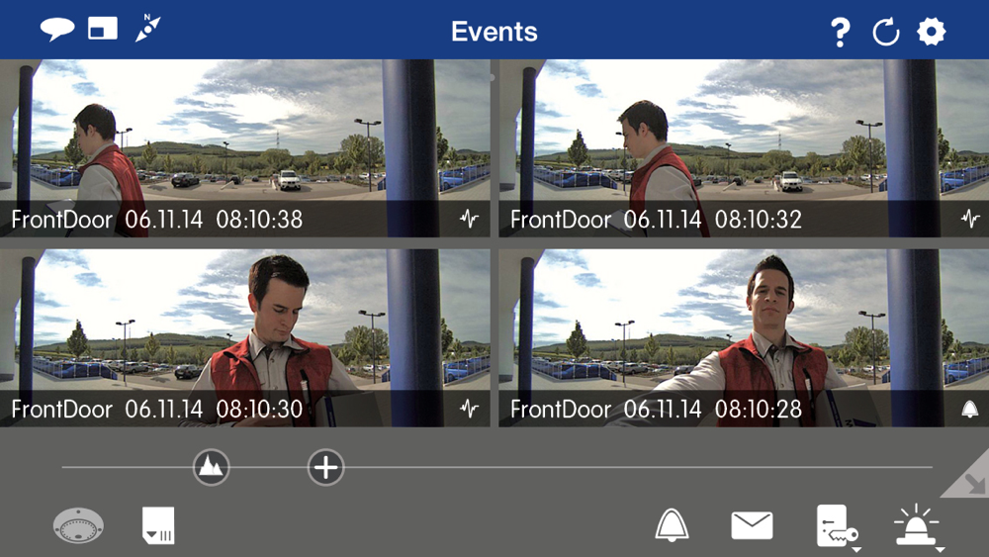Click the Events title in header
Viewport: 989px width, 557px height.
coord(494,32)
